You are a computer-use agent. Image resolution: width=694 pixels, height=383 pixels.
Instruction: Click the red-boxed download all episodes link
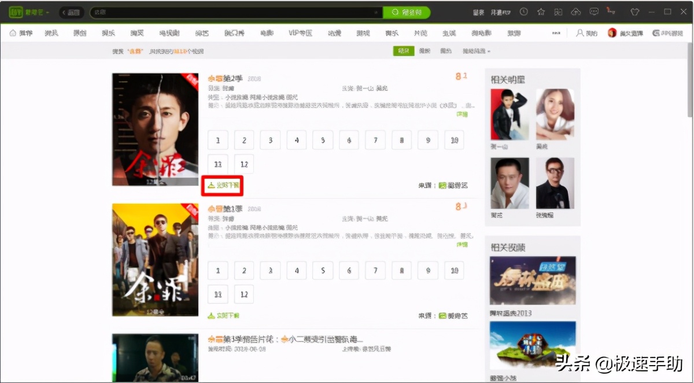point(223,185)
